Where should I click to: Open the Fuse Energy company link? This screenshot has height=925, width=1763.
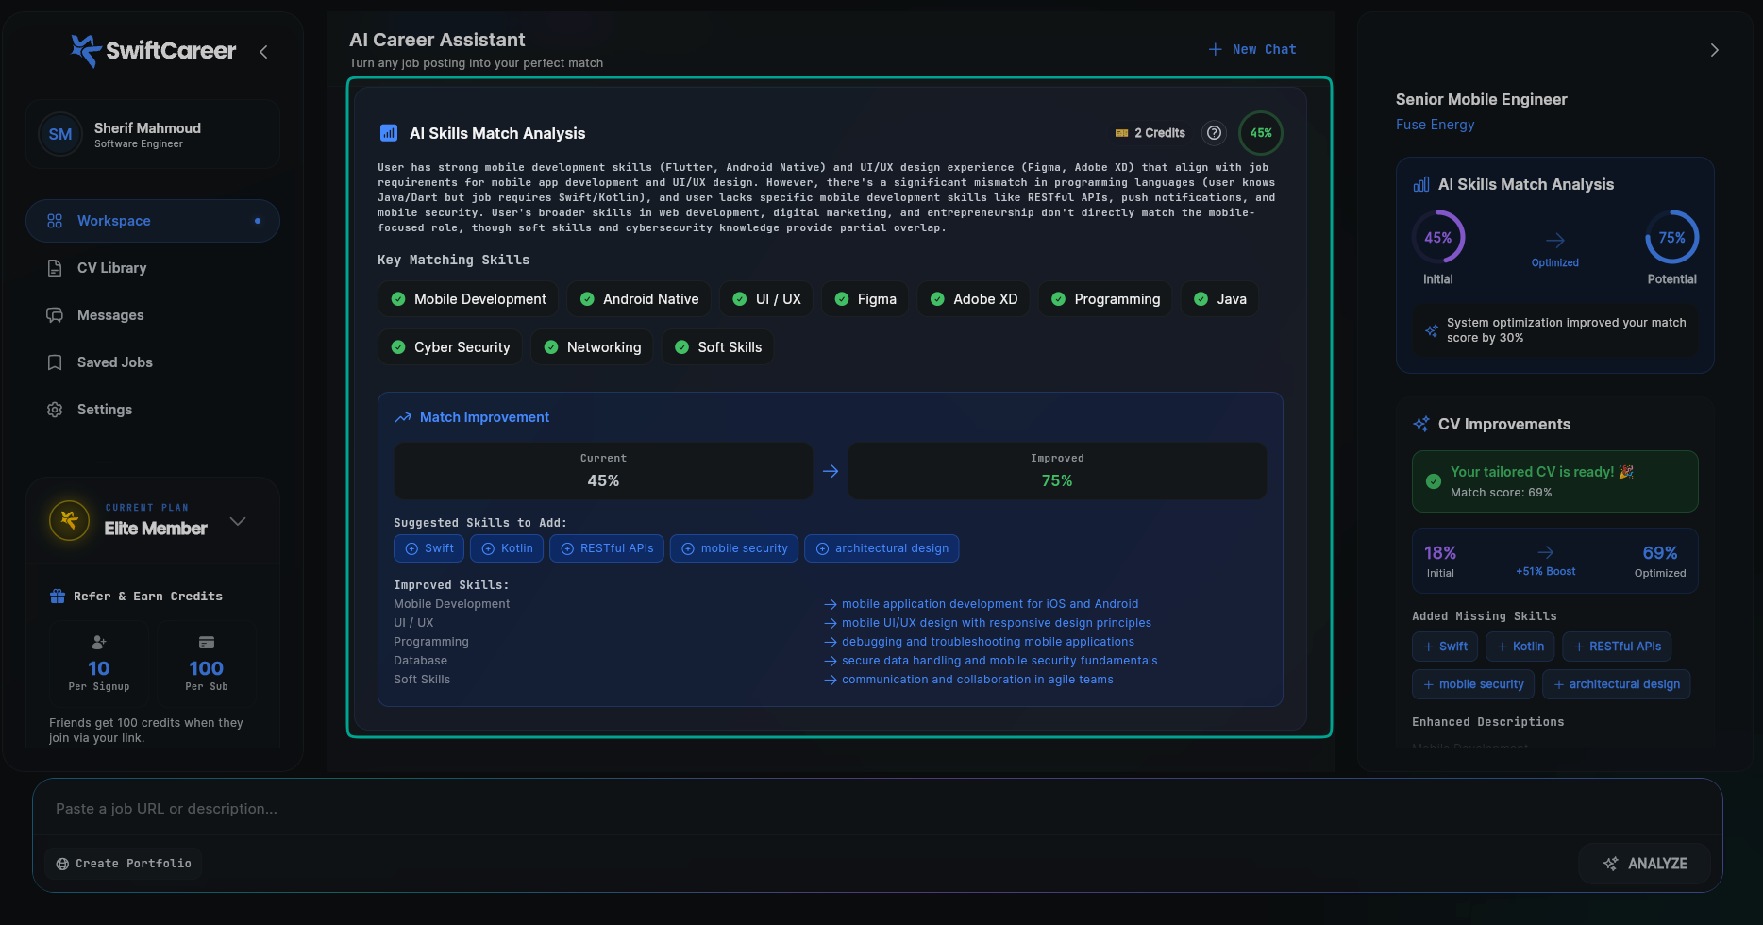pyautogui.click(x=1435, y=124)
